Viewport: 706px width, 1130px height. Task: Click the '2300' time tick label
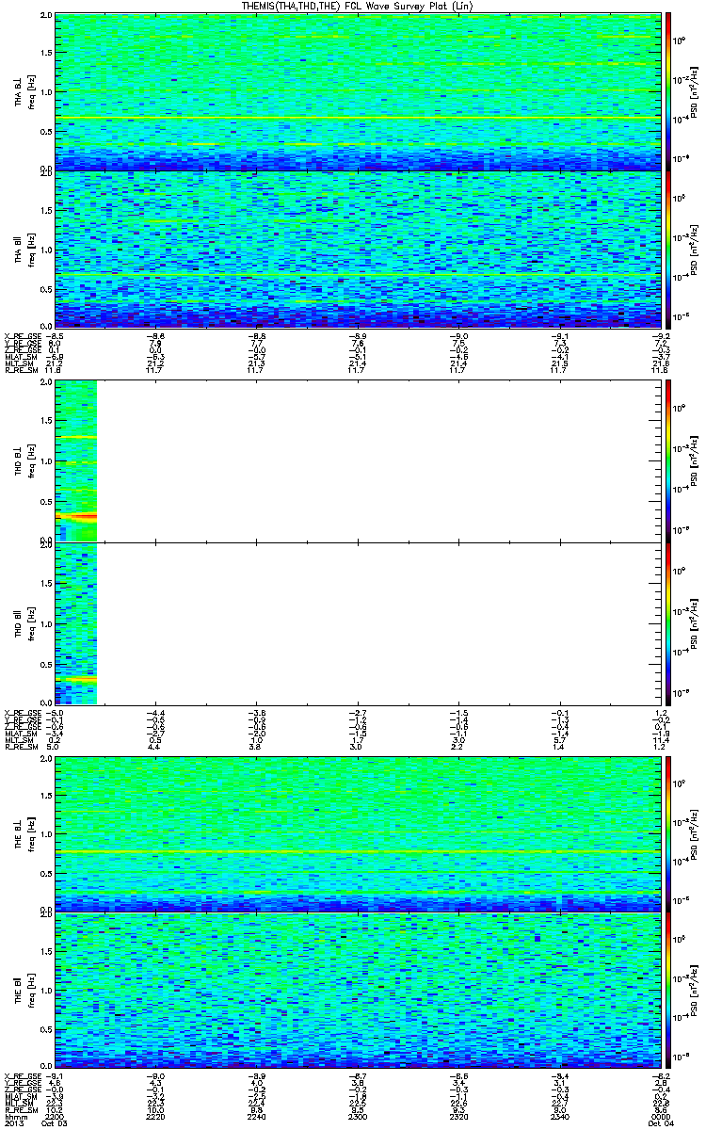[357, 1115]
